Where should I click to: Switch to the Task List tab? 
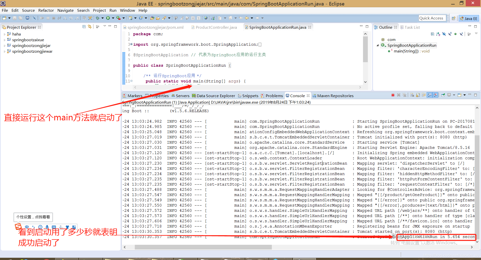410,27
